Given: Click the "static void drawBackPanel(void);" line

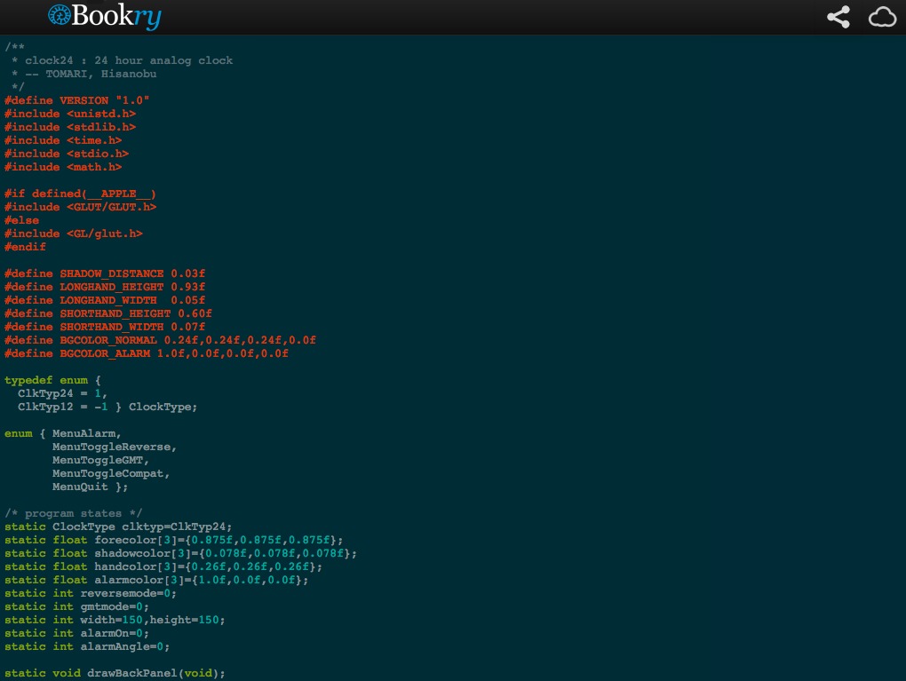Looking at the screenshot, I should [x=115, y=673].
